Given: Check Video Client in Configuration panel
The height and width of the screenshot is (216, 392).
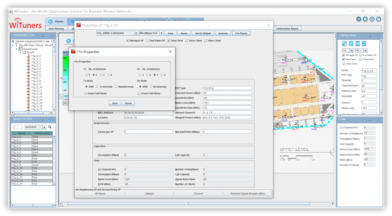Looking at the screenshot, I should 343,64.
